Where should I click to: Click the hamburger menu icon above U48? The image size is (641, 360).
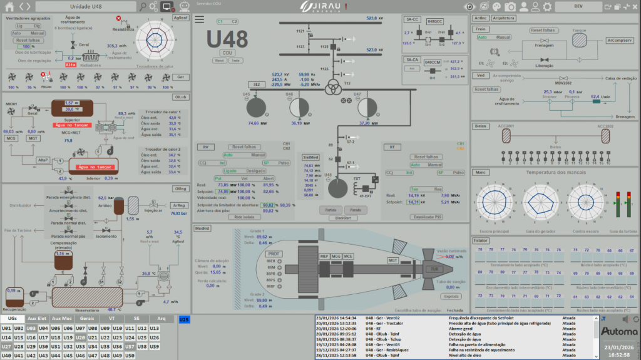tap(200, 19)
